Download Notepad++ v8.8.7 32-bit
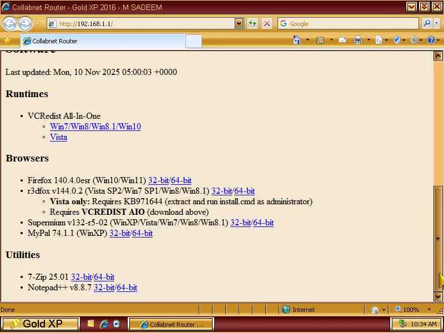The height and width of the screenshot is (333, 444). (x=104, y=287)
